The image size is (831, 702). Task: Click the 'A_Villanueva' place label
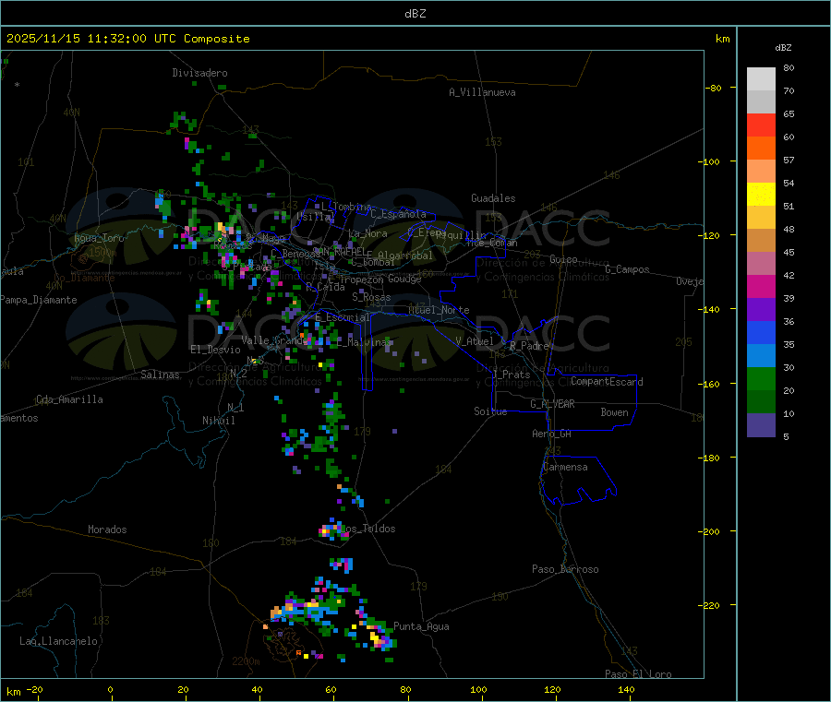[x=482, y=92]
